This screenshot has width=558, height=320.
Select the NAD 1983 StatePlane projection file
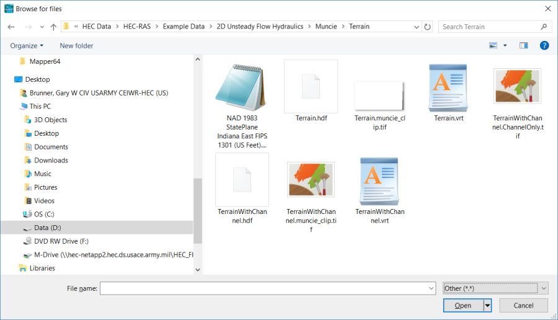[x=242, y=105]
